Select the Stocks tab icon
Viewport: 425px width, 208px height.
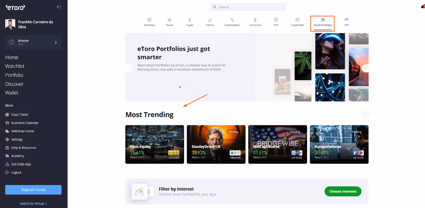click(x=169, y=20)
